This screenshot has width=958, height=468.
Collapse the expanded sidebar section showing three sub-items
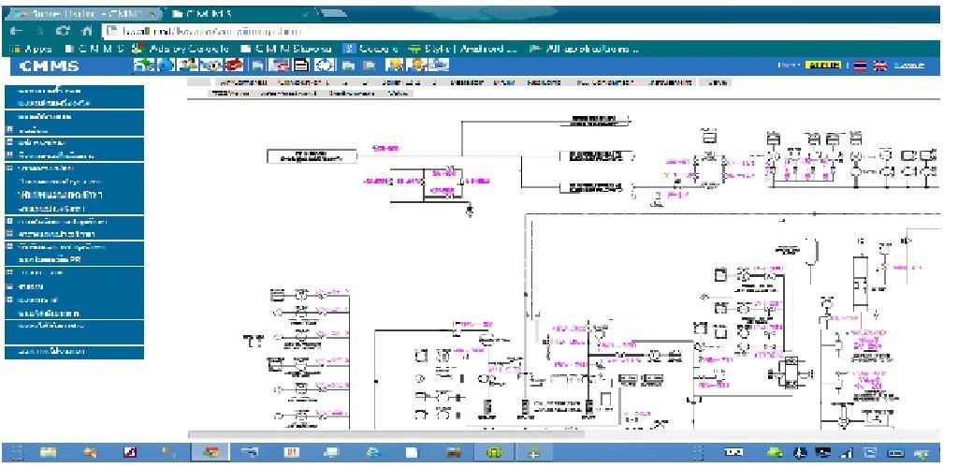(8, 168)
